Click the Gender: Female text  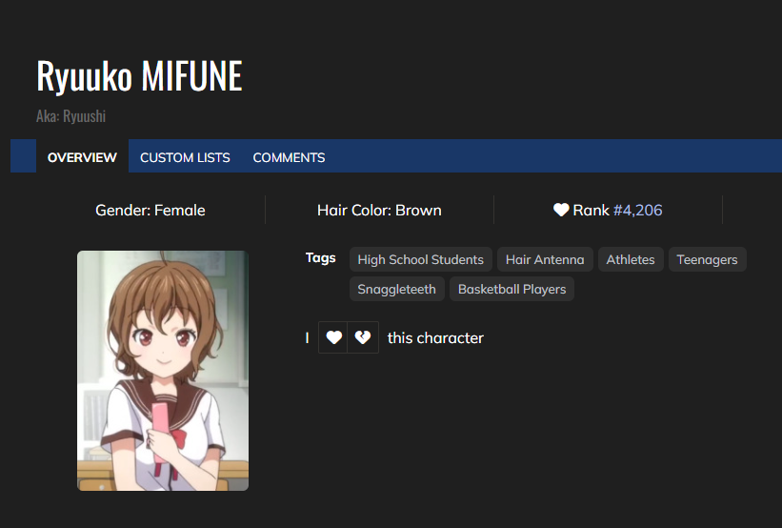[x=150, y=210]
